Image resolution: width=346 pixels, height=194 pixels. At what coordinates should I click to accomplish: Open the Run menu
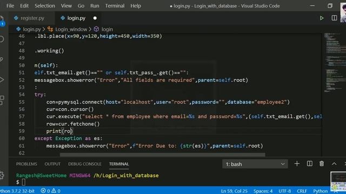tap(95, 6)
